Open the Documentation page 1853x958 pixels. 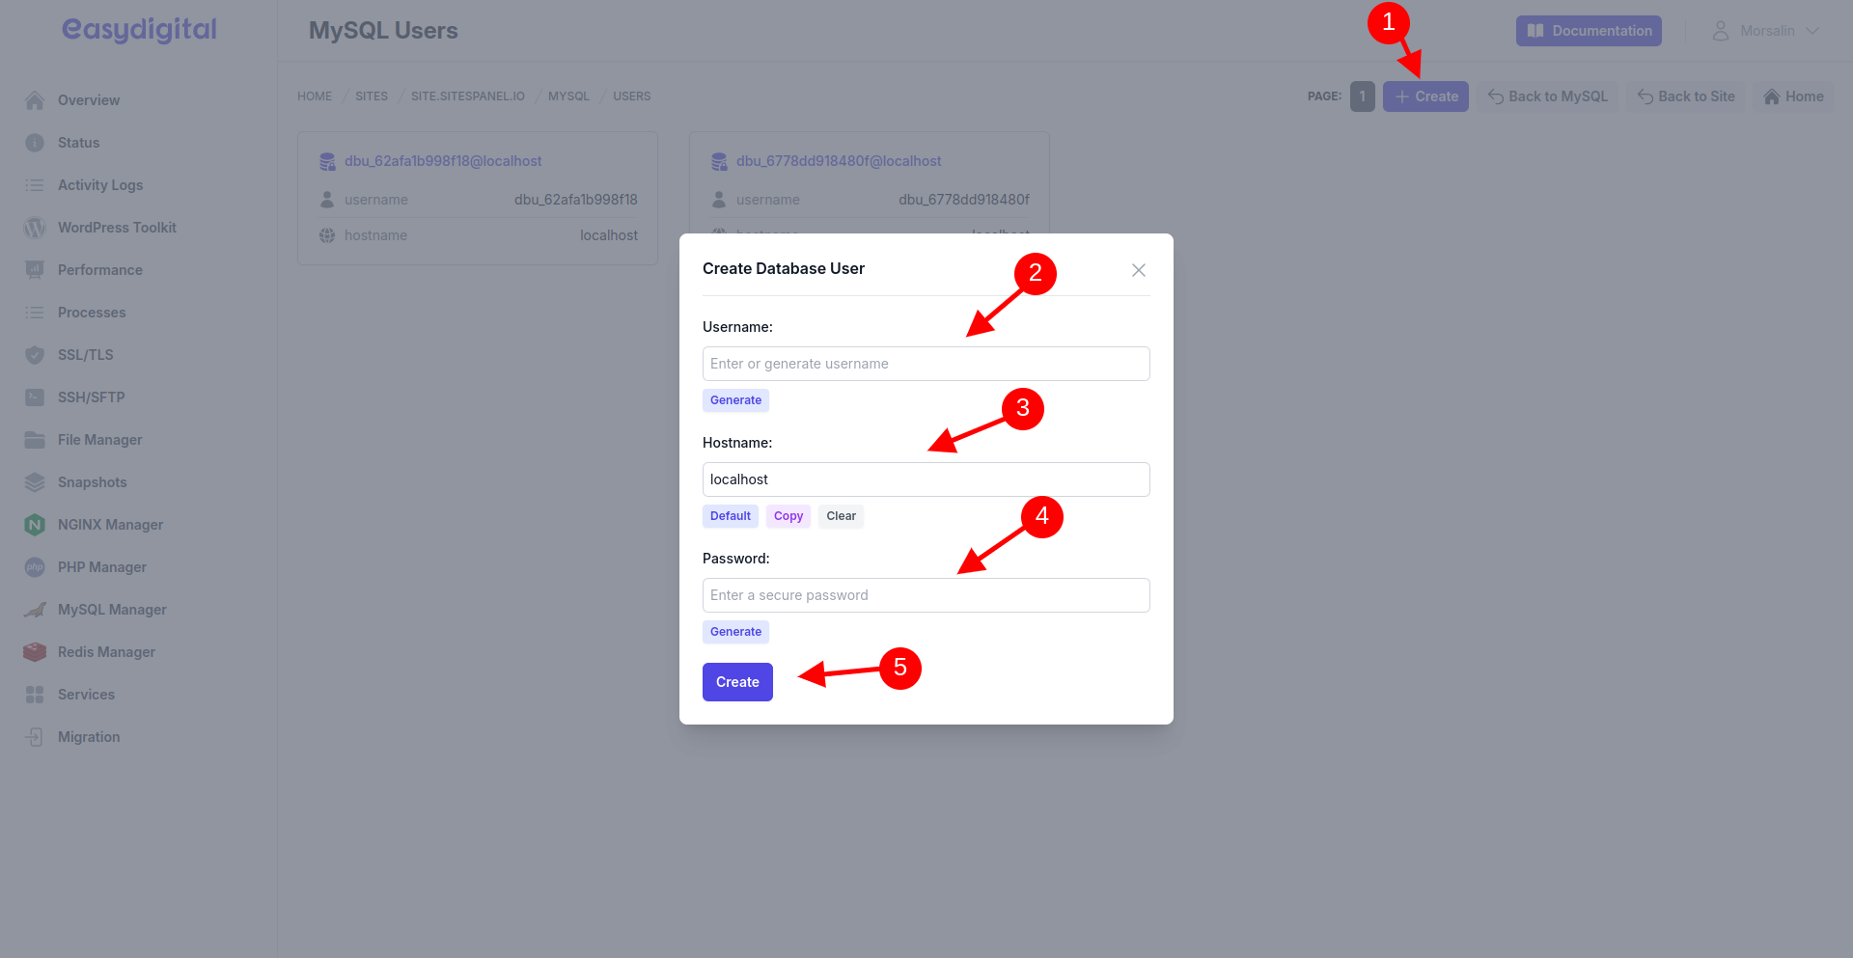coord(1588,30)
